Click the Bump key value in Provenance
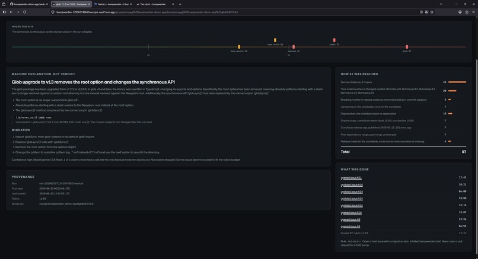478x259 pixels. [66, 204]
